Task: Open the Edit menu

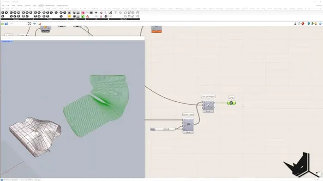Action: (8, 6)
